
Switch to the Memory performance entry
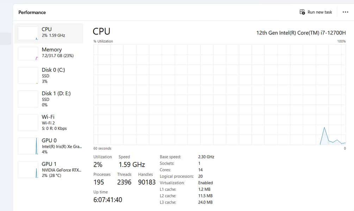pyautogui.click(x=57, y=52)
